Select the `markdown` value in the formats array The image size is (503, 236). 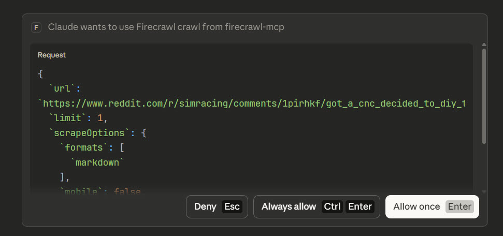click(97, 163)
